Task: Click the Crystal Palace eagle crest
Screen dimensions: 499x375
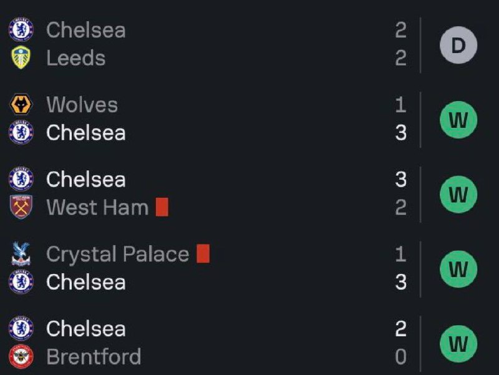Action: (21, 254)
